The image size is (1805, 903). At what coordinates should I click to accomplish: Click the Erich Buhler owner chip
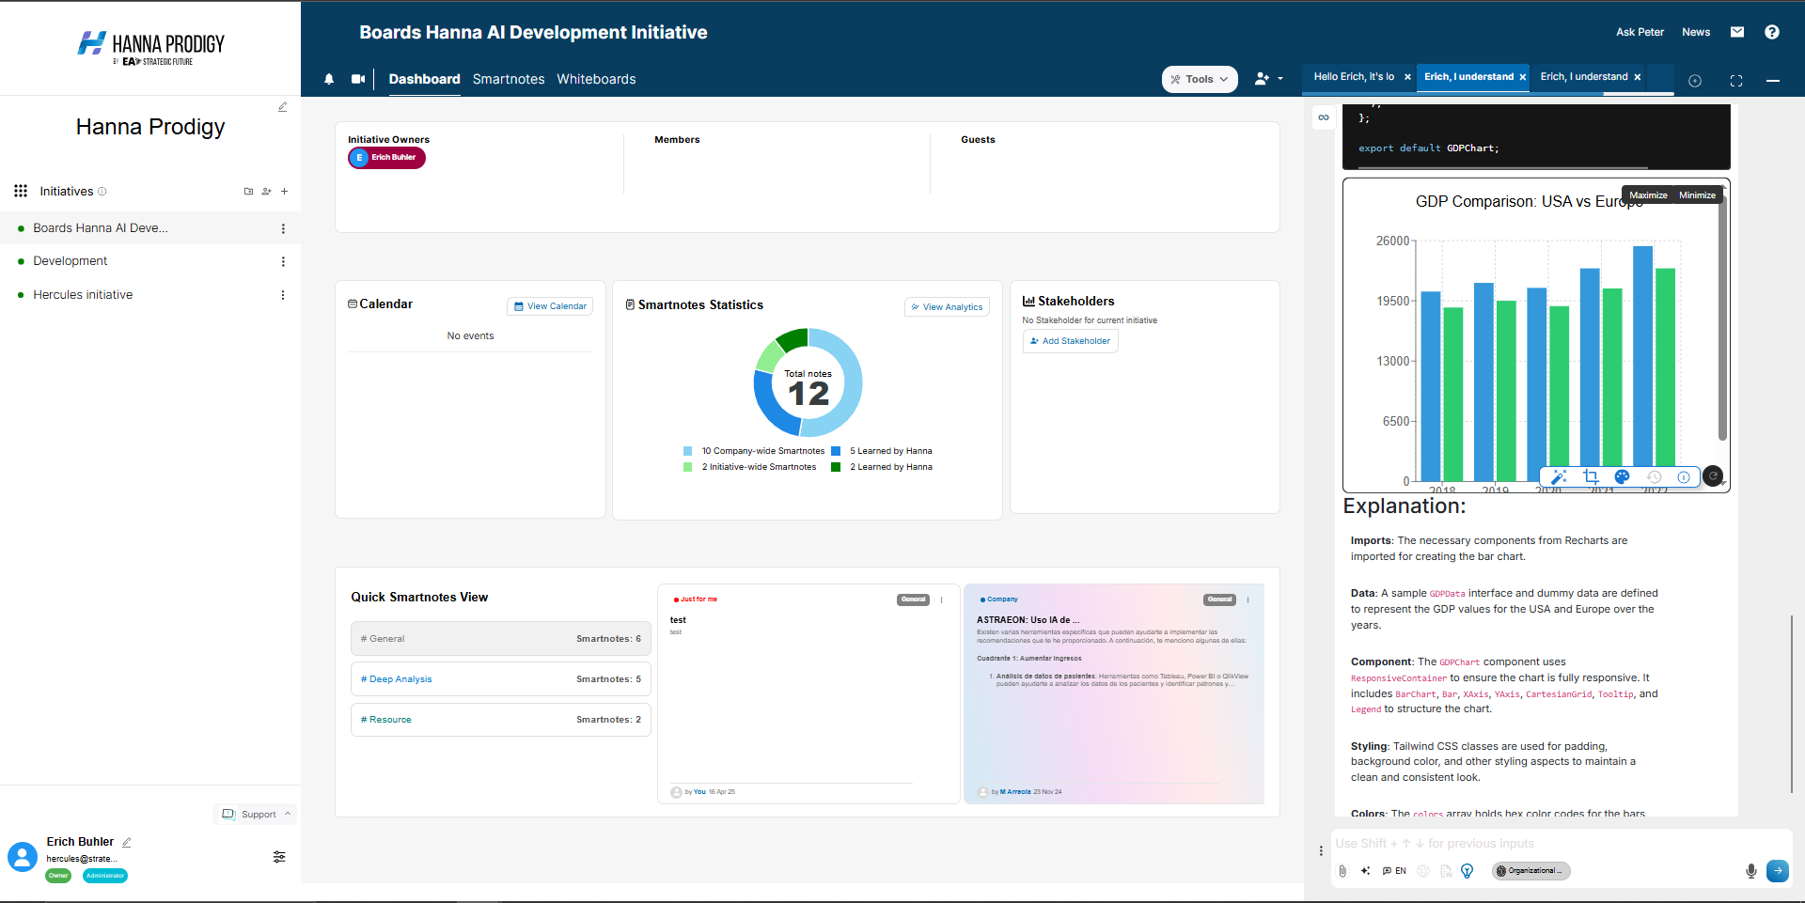[x=386, y=158]
